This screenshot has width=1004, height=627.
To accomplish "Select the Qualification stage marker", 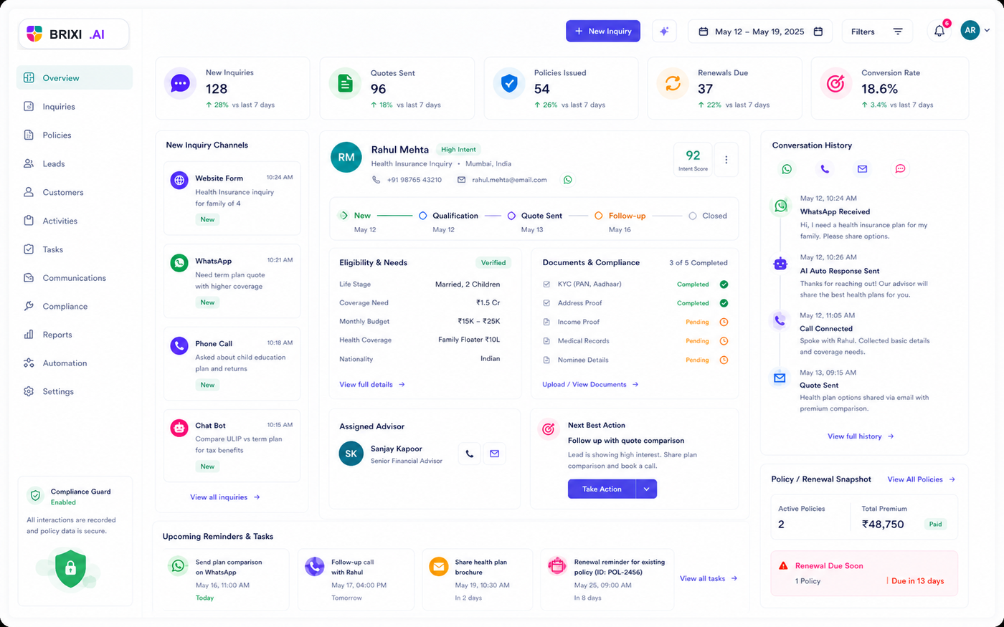I will [423, 216].
